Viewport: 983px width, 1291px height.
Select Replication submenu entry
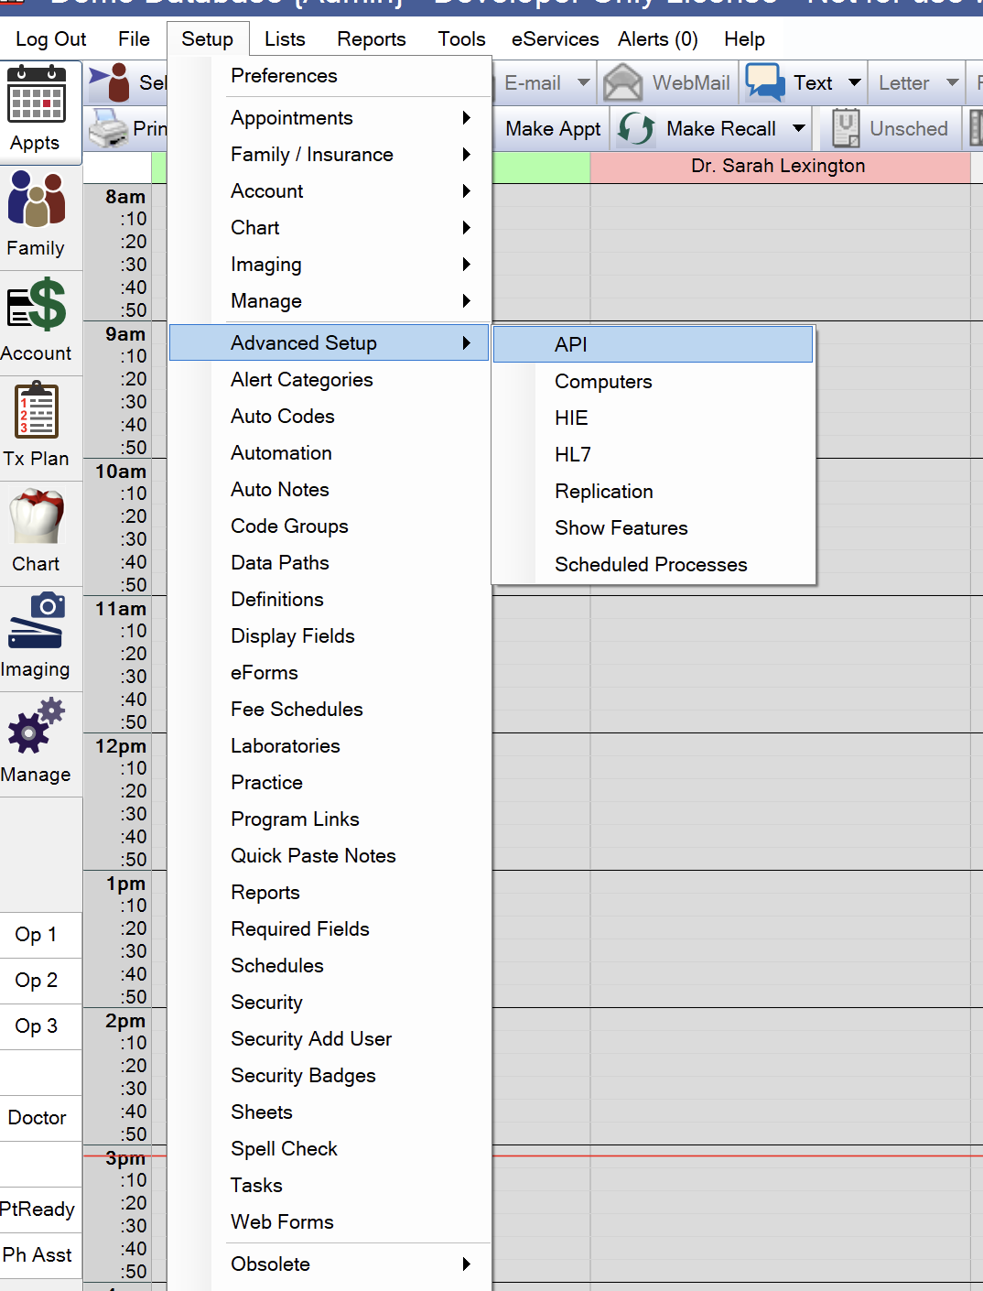(653, 492)
